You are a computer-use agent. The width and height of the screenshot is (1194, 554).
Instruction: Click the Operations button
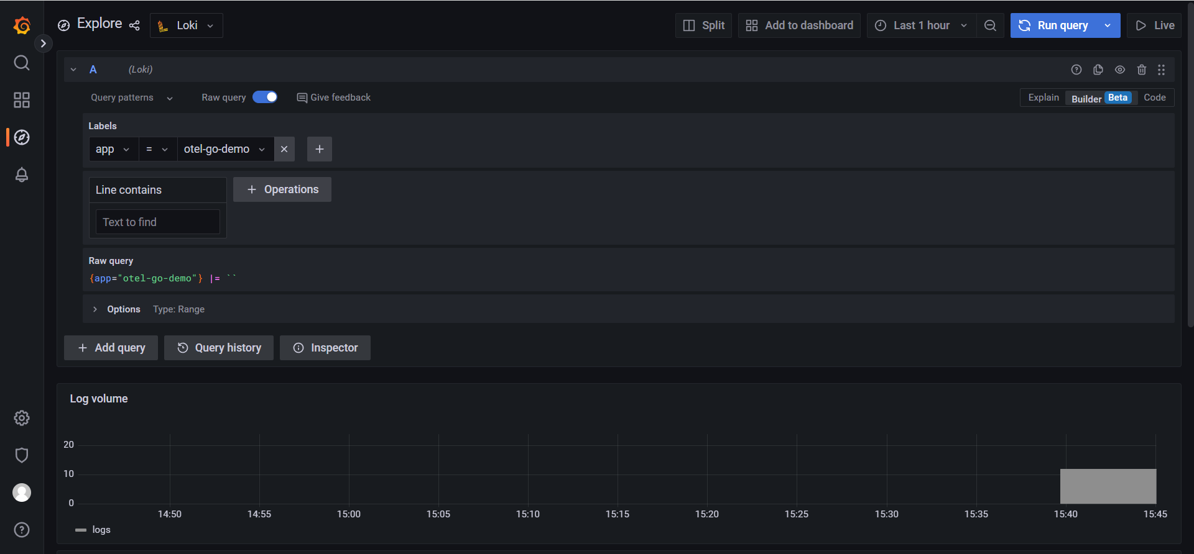[282, 189]
